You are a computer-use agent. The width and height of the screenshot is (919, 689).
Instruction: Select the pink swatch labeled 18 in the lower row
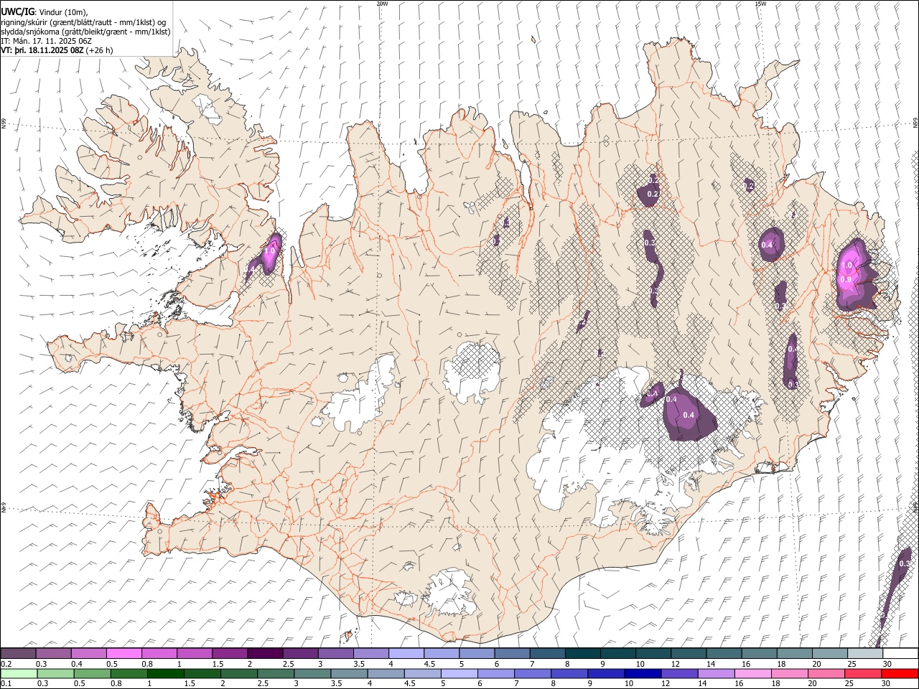(789, 674)
